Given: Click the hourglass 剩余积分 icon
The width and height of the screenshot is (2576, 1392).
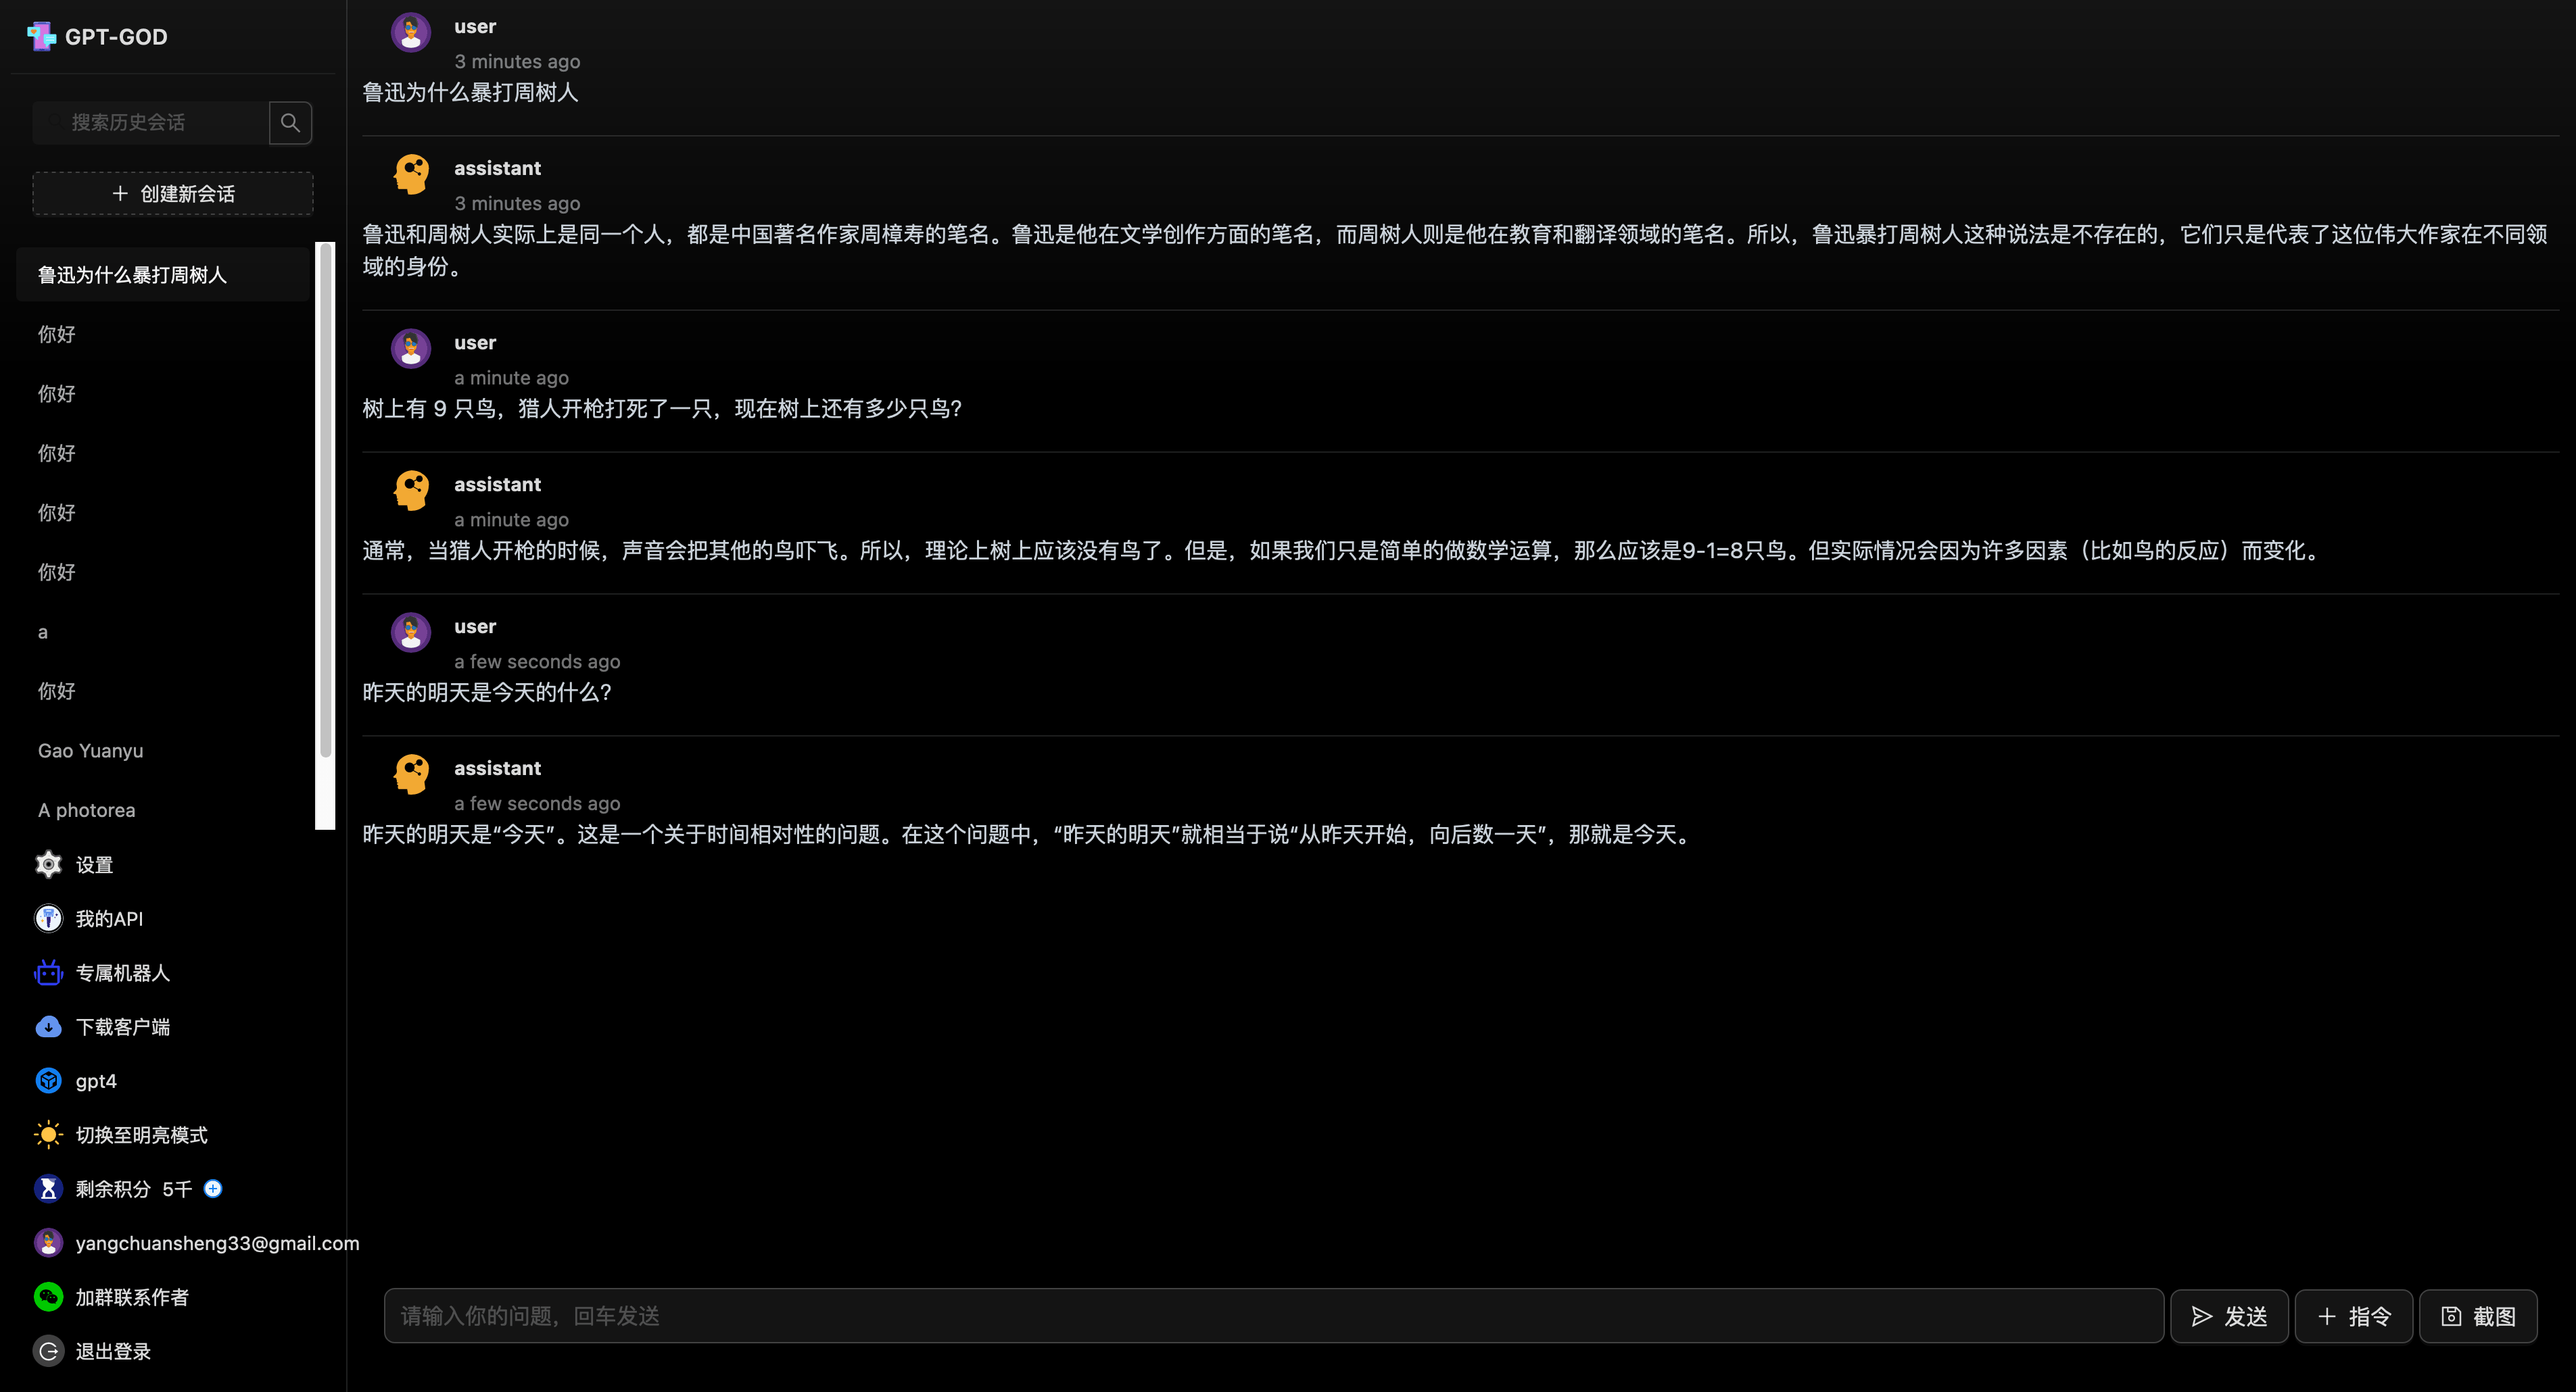Looking at the screenshot, I should (48, 1188).
